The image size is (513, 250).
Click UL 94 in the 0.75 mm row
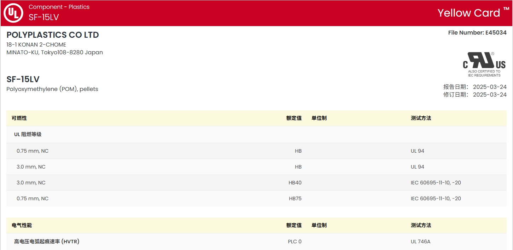[417, 151]
